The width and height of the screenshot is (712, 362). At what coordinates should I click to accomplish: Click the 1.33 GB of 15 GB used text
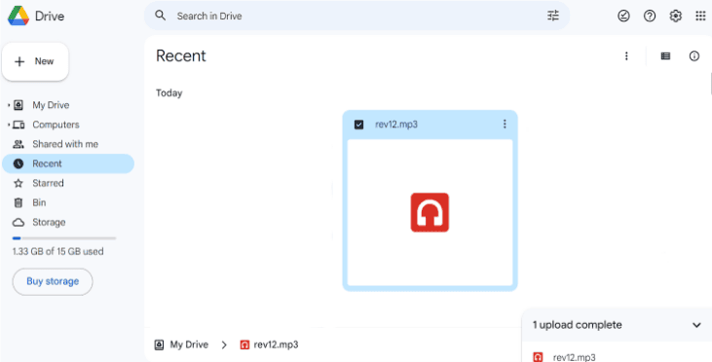point(57,251)
